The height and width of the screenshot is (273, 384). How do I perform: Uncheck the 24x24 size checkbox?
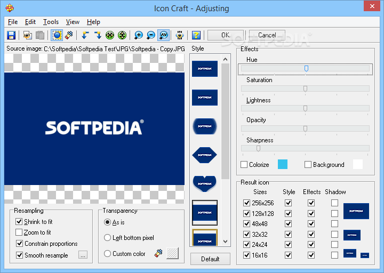tap(246, 244)
